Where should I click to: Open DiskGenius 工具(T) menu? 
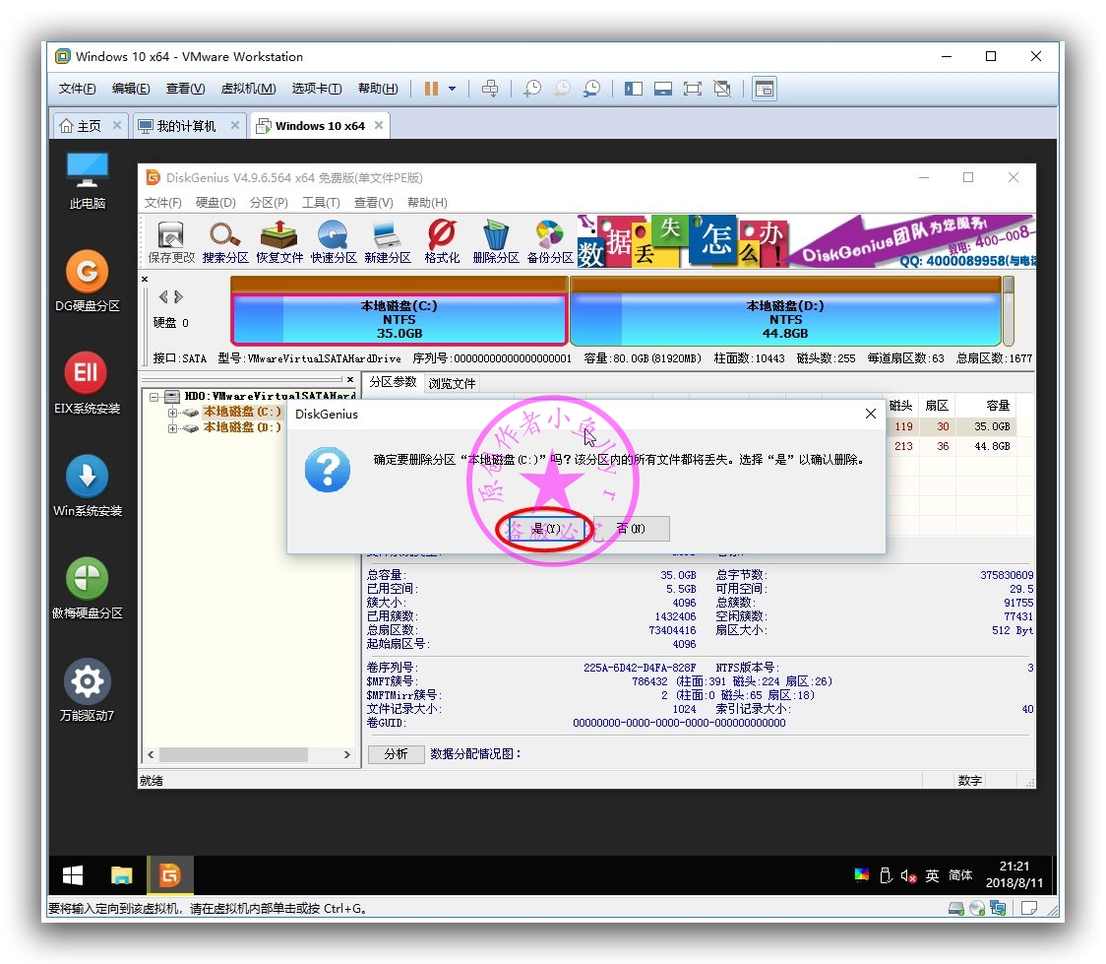click(x=321, y=203)
